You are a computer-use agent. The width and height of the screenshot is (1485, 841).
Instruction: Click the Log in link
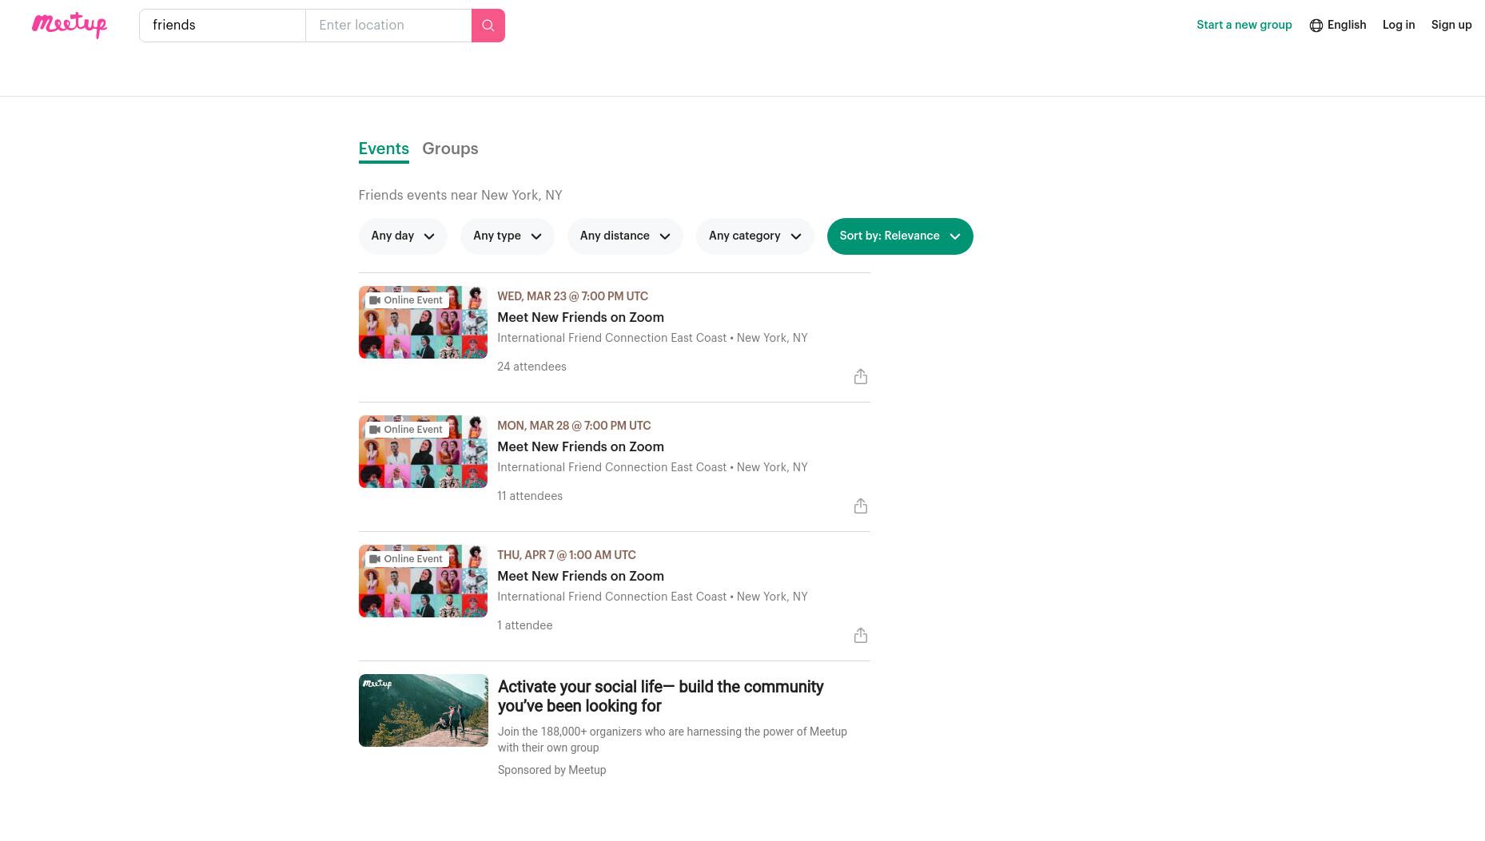(x=1399, y=25)
